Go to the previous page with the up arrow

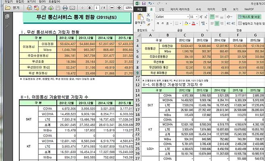tap(82, 8)
